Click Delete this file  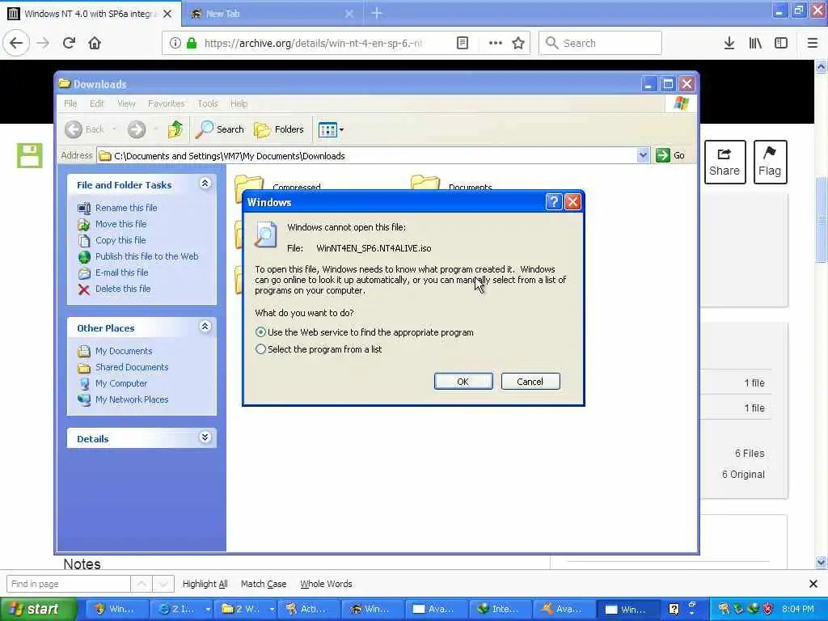point(123,289)
